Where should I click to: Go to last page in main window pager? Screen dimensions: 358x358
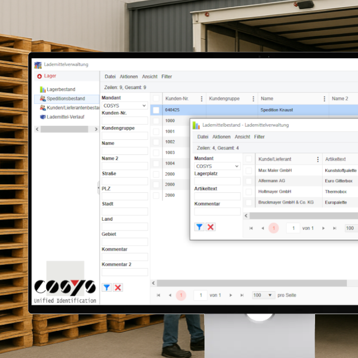pyautogui.click(x=242, y=295)
